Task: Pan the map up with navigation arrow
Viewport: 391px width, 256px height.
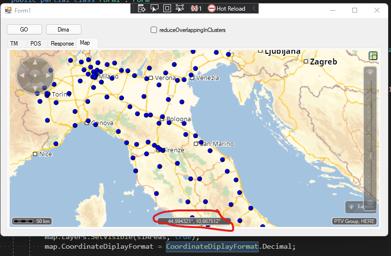Action: [35, 63]
